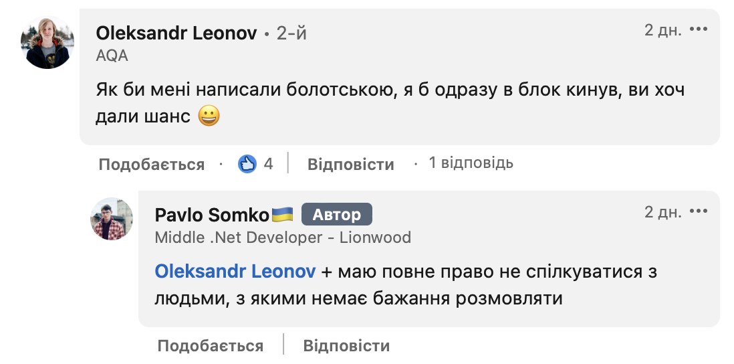Click the "Автор" badge on the reply

pyautogui.click(x=336, y=215)
